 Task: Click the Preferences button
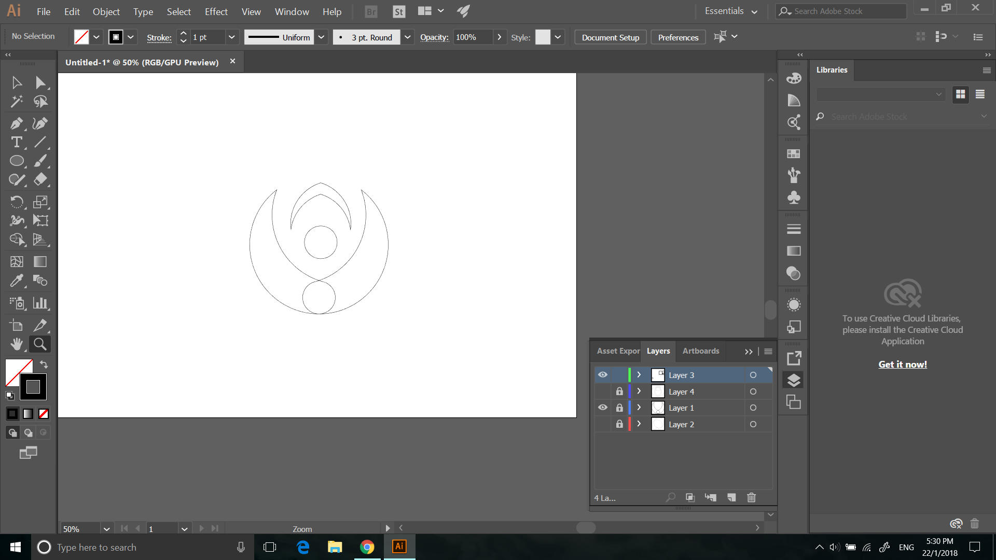point(677,37)
